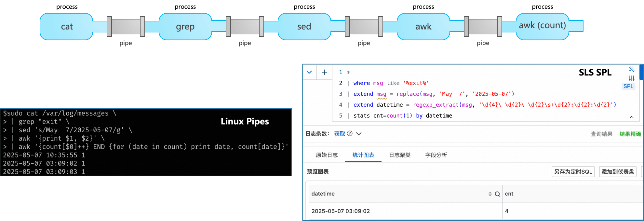Image resolution: width=644 pixels, height=221 pixels.
Task: Click the 添加到仪表盘 button
Action: point(617,171)
